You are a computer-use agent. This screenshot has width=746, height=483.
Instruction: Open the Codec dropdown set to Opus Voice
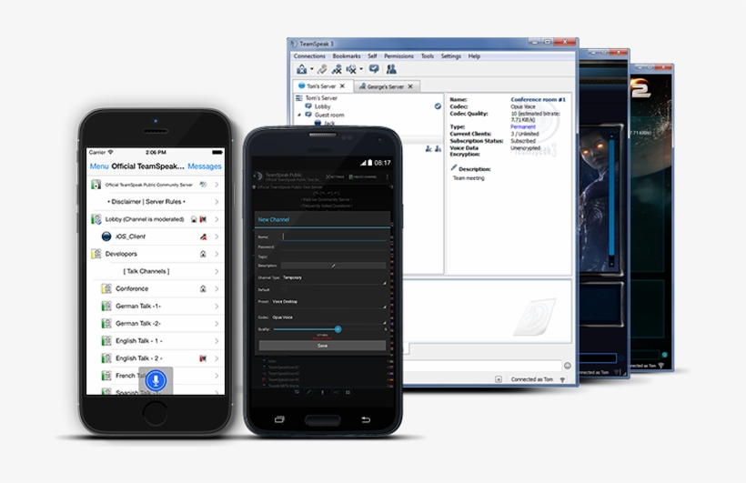pos(328,317)
